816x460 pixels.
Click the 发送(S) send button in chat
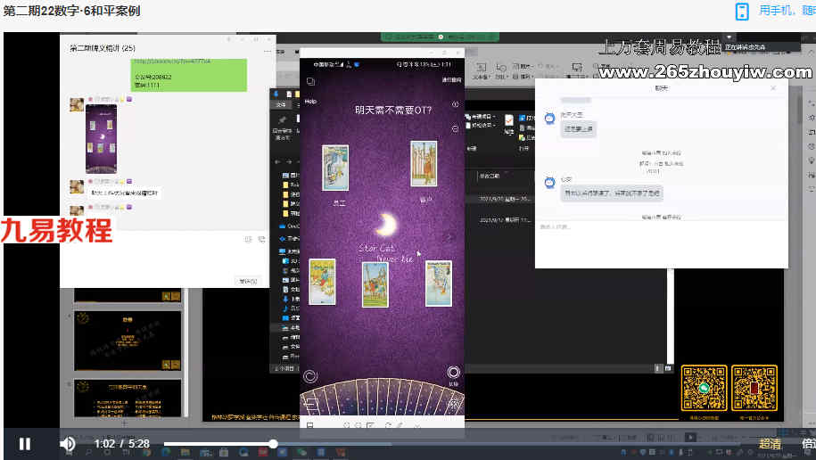(248, 281)
